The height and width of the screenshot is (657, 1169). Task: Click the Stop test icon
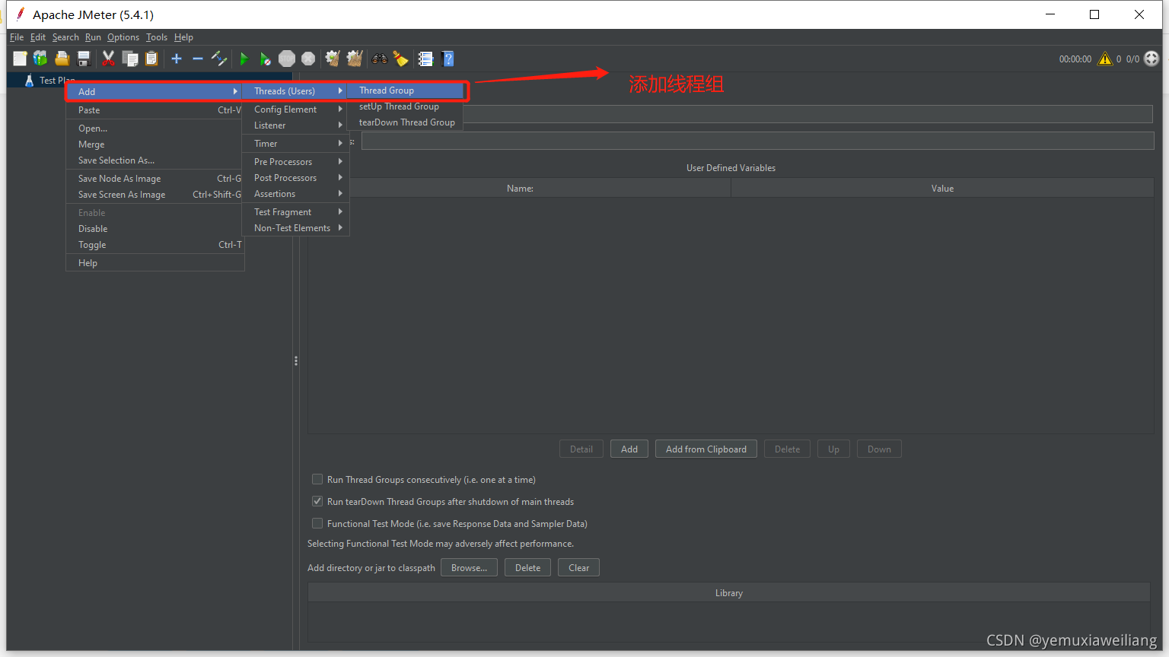pyautogui.click(x=287, y=59)
